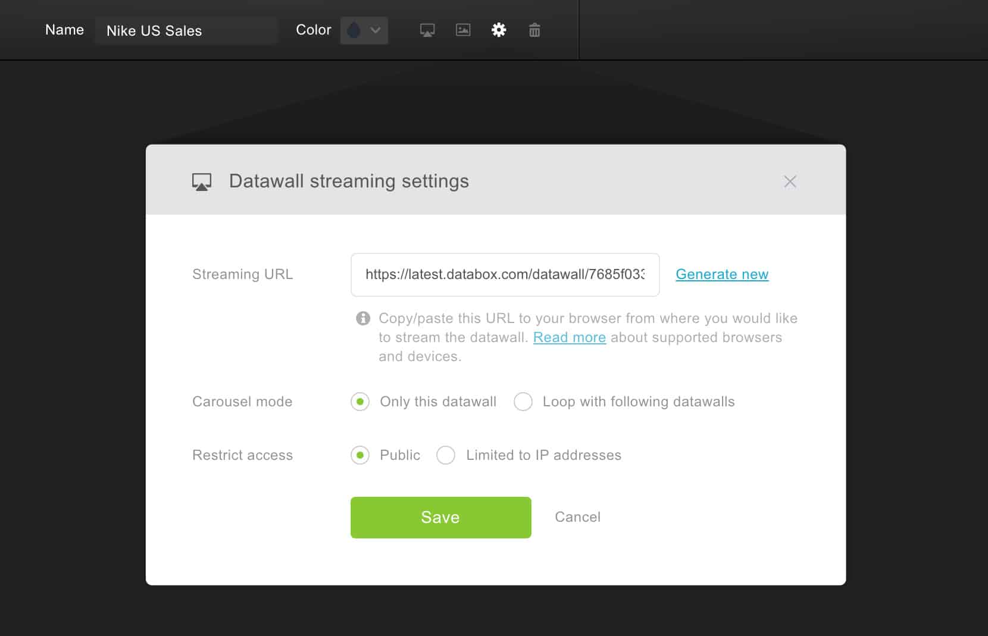Set restrict access to Public
Screen dimensions: 988x636
point(360,455)
